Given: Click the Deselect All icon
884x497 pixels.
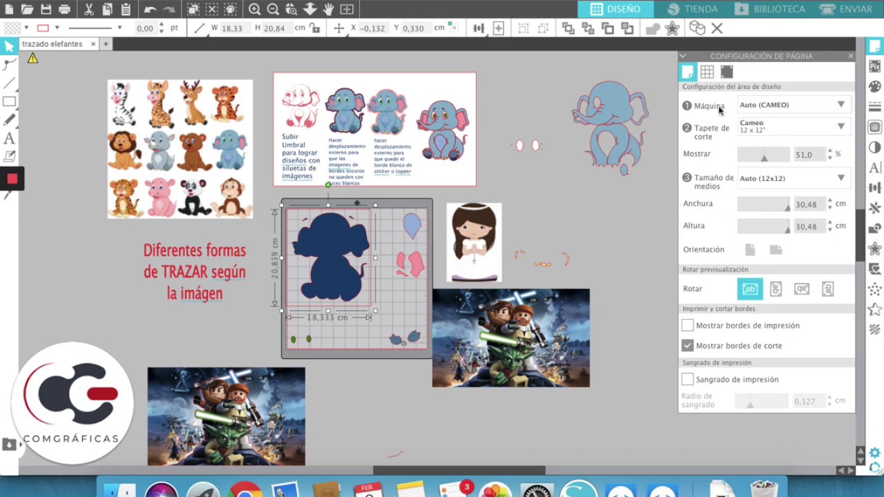Looking at the screenshot, I should (x=212, y=10).
